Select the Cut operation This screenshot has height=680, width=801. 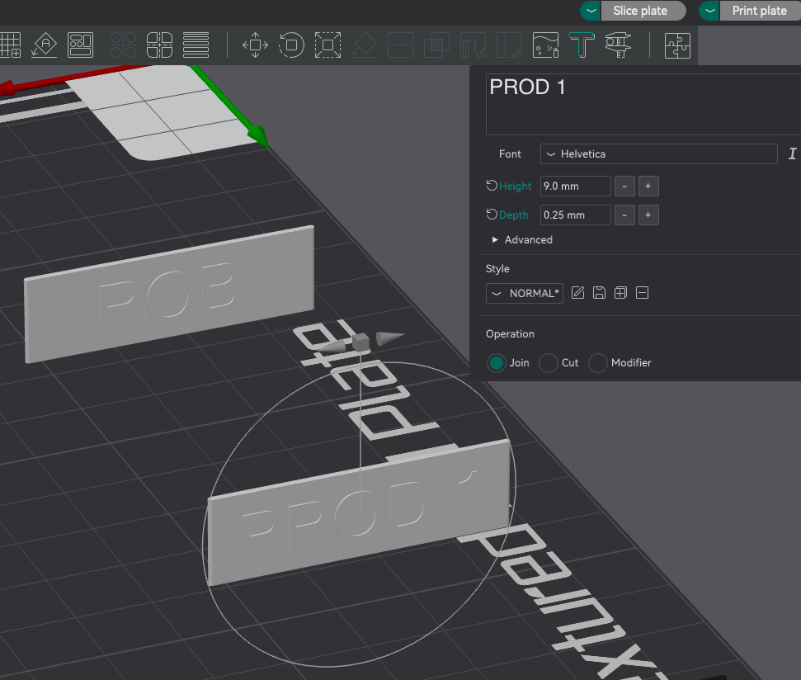(558, 363)
